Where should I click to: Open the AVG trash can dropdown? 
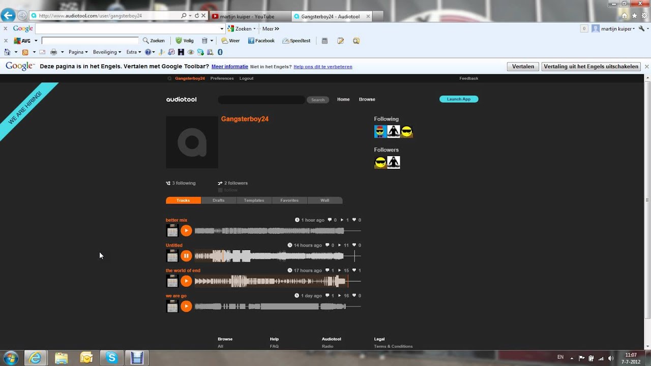[211, 41]
